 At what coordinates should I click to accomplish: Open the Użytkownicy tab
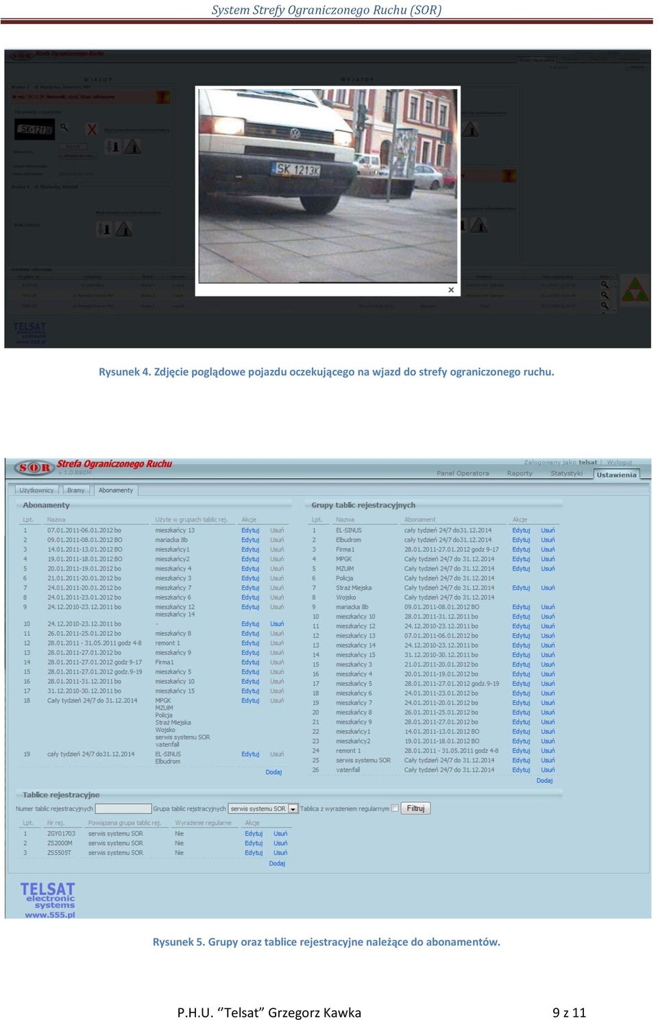click(x=36, y=490)
